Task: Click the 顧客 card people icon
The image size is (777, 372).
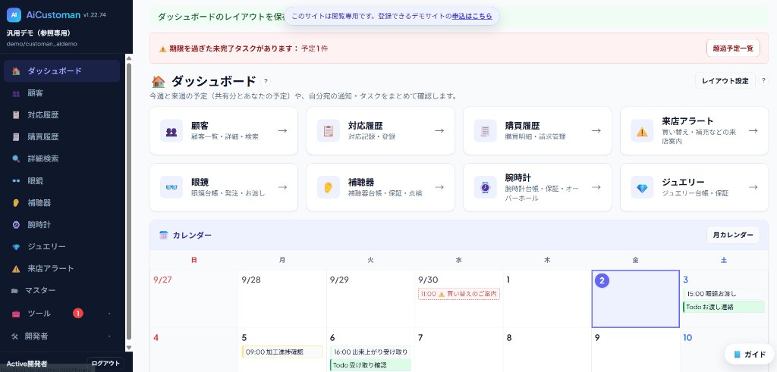Action: coord(171,131)
